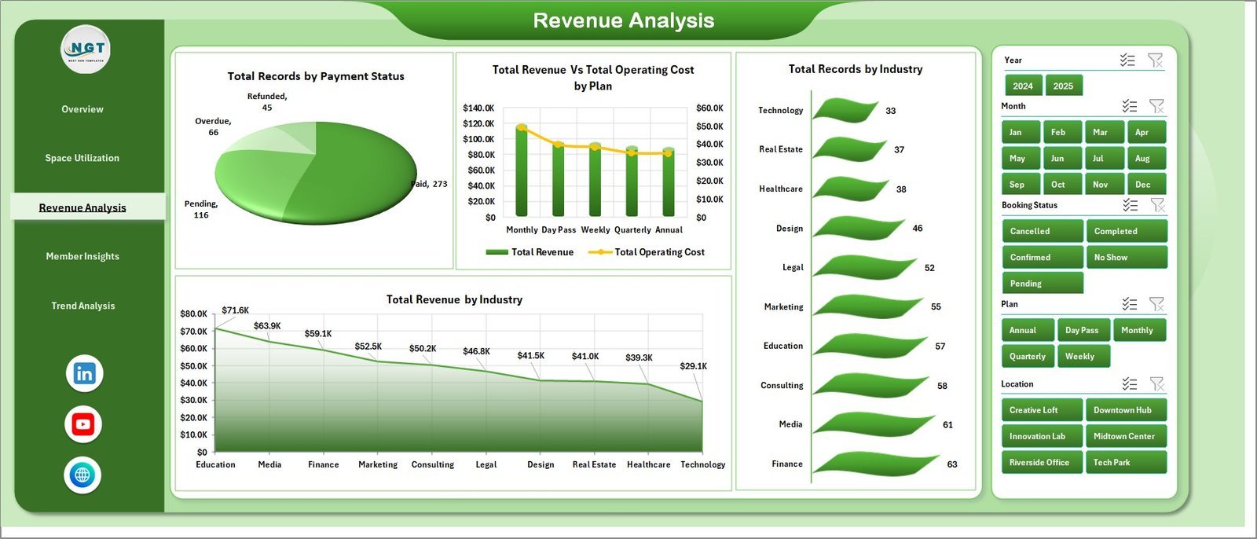Select the Downtown Hub location button

1125,410
